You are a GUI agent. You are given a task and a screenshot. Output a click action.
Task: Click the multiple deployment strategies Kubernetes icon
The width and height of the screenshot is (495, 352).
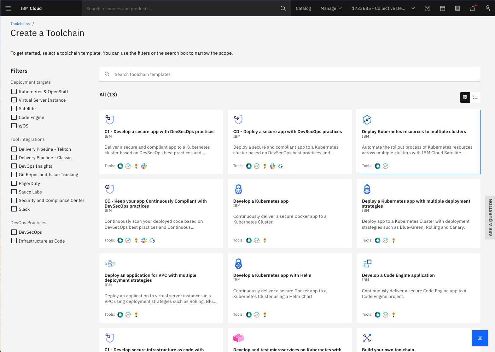pyautogui.click(x=367, y=189)
